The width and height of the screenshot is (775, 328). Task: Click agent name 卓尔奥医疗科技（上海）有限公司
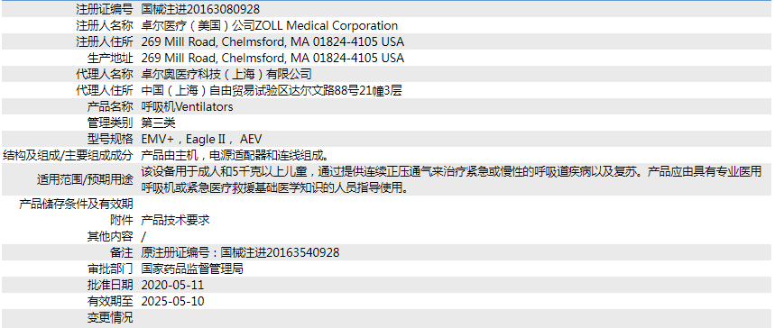[x=226, y=75]
